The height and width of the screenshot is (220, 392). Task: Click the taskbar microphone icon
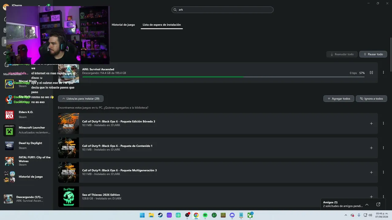359,215
